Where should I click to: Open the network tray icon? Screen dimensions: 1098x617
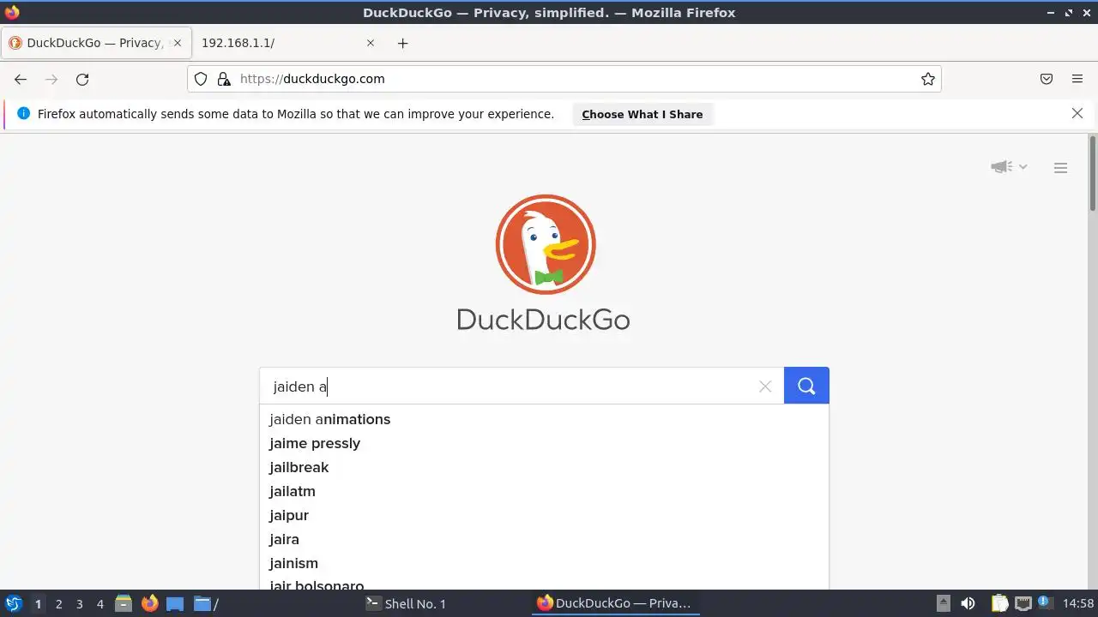(1023, 603)
